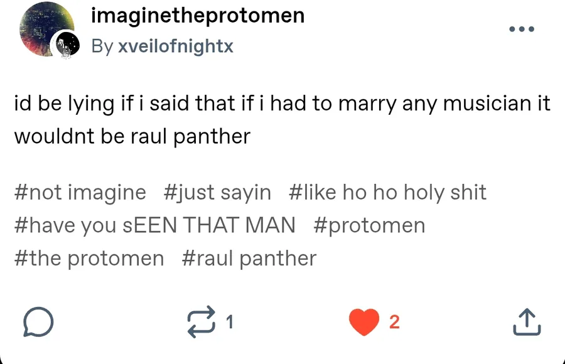The image size is (565, 364).
Task: Open the #have you sEEN THAT MAN tag
Action: coord(154,225)
